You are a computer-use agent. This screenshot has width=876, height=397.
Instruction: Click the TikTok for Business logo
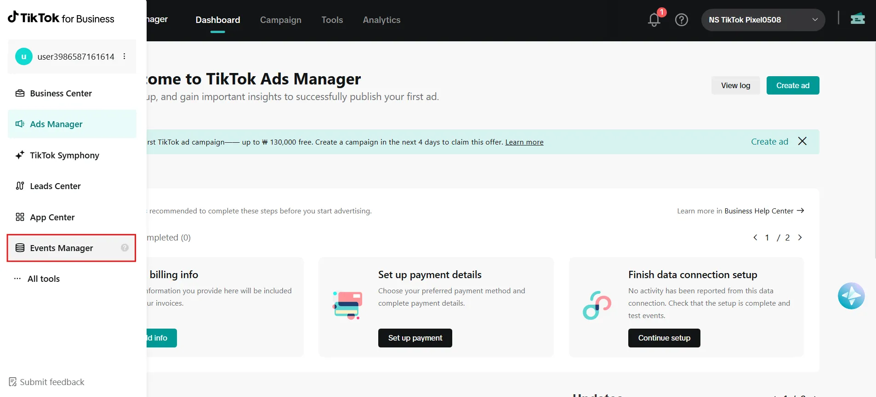pos(61,17)
